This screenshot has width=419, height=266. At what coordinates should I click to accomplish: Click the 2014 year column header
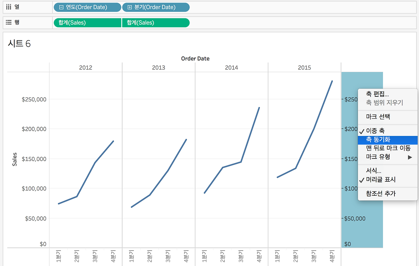(231, 68)
